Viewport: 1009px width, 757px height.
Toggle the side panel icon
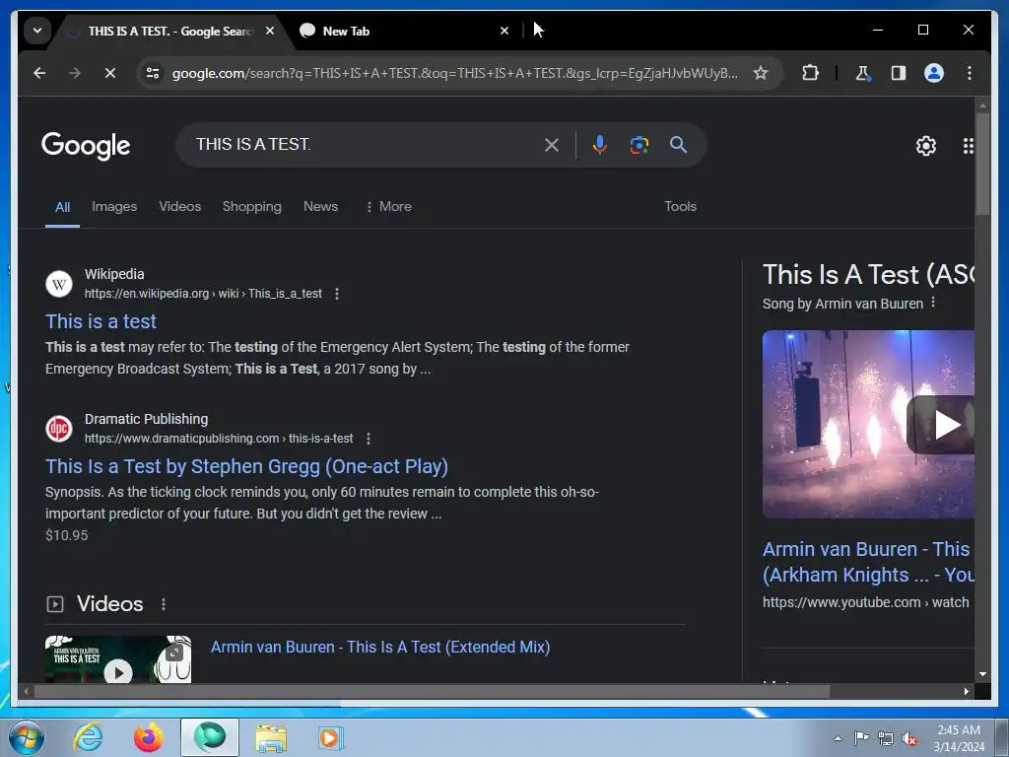click(x=899, y=73)
